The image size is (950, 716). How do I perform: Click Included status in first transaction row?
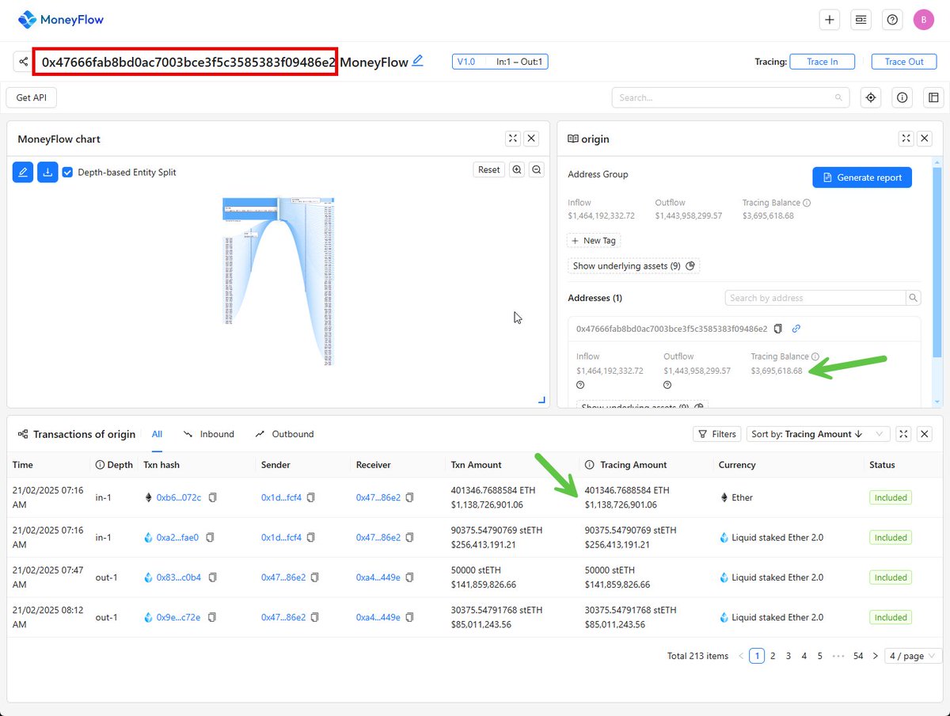[891, 497]
